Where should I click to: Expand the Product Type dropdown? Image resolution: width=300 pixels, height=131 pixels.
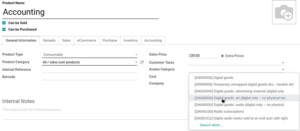[x=136, y=55]
